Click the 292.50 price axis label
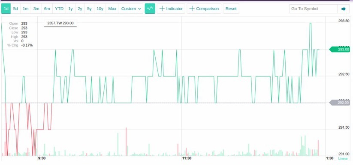The width and height of the screenshot is (353, 165). (x=344, y=74)
